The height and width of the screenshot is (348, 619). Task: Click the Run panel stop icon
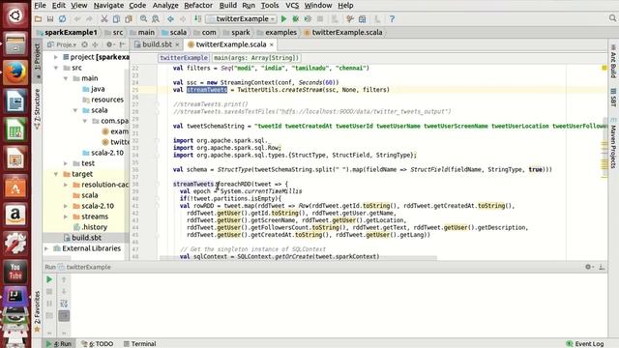tap(49, 292)
